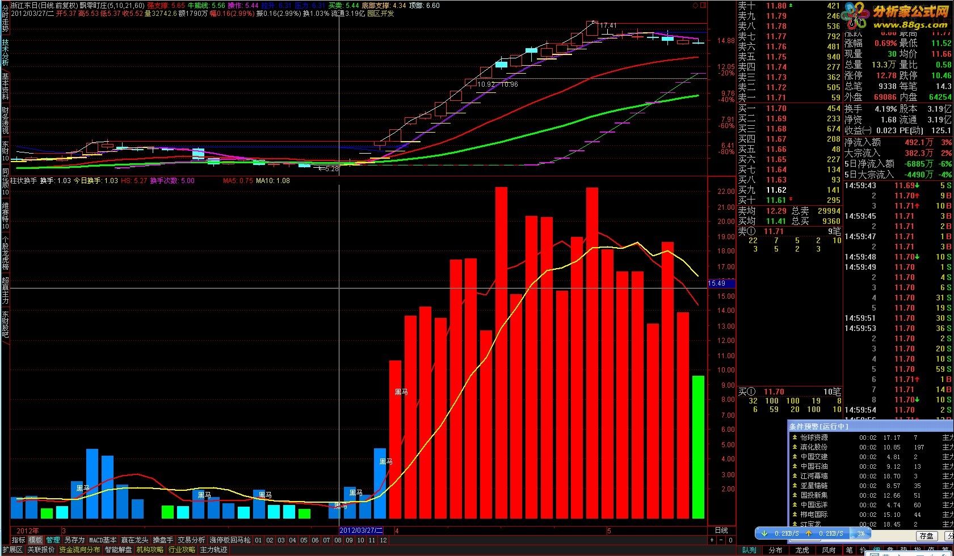Select 中国石油 in alert list

pos(814,466)
